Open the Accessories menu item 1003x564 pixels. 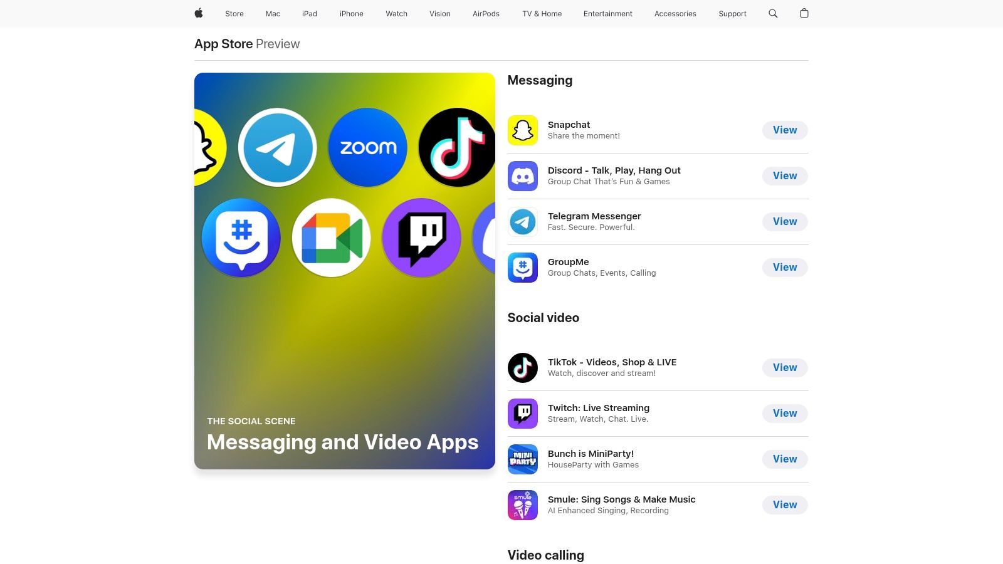click(675, 14)
